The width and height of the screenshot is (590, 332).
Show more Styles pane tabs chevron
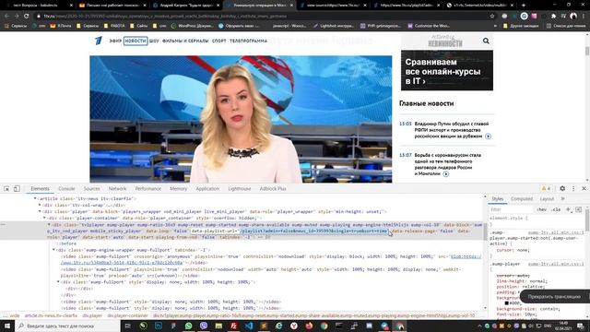coord(563,199)
